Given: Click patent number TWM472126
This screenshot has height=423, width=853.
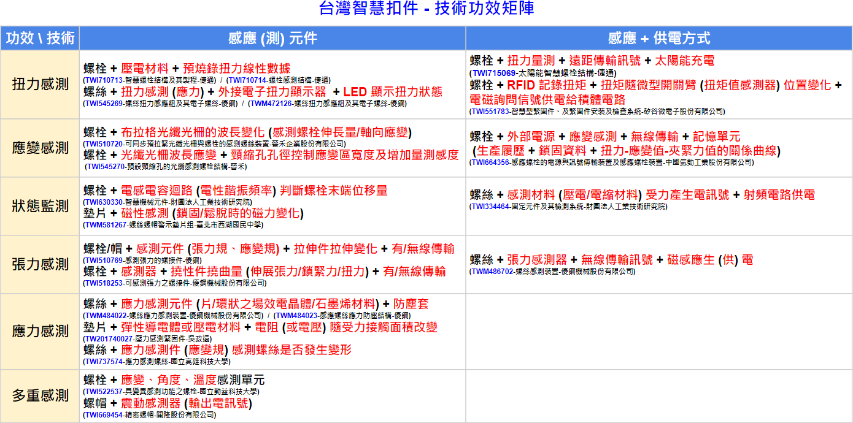Looking at the screenshot, I should [271, 103].
